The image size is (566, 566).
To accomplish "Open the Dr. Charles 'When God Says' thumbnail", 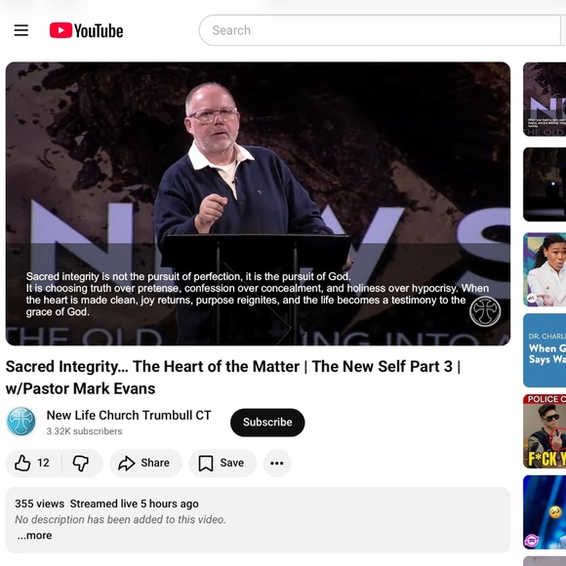I will (x=545, y=350).
